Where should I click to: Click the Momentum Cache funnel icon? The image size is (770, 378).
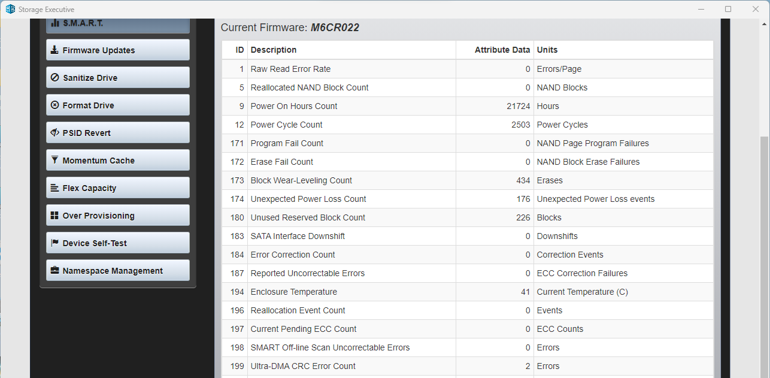(x=55, y=161)
